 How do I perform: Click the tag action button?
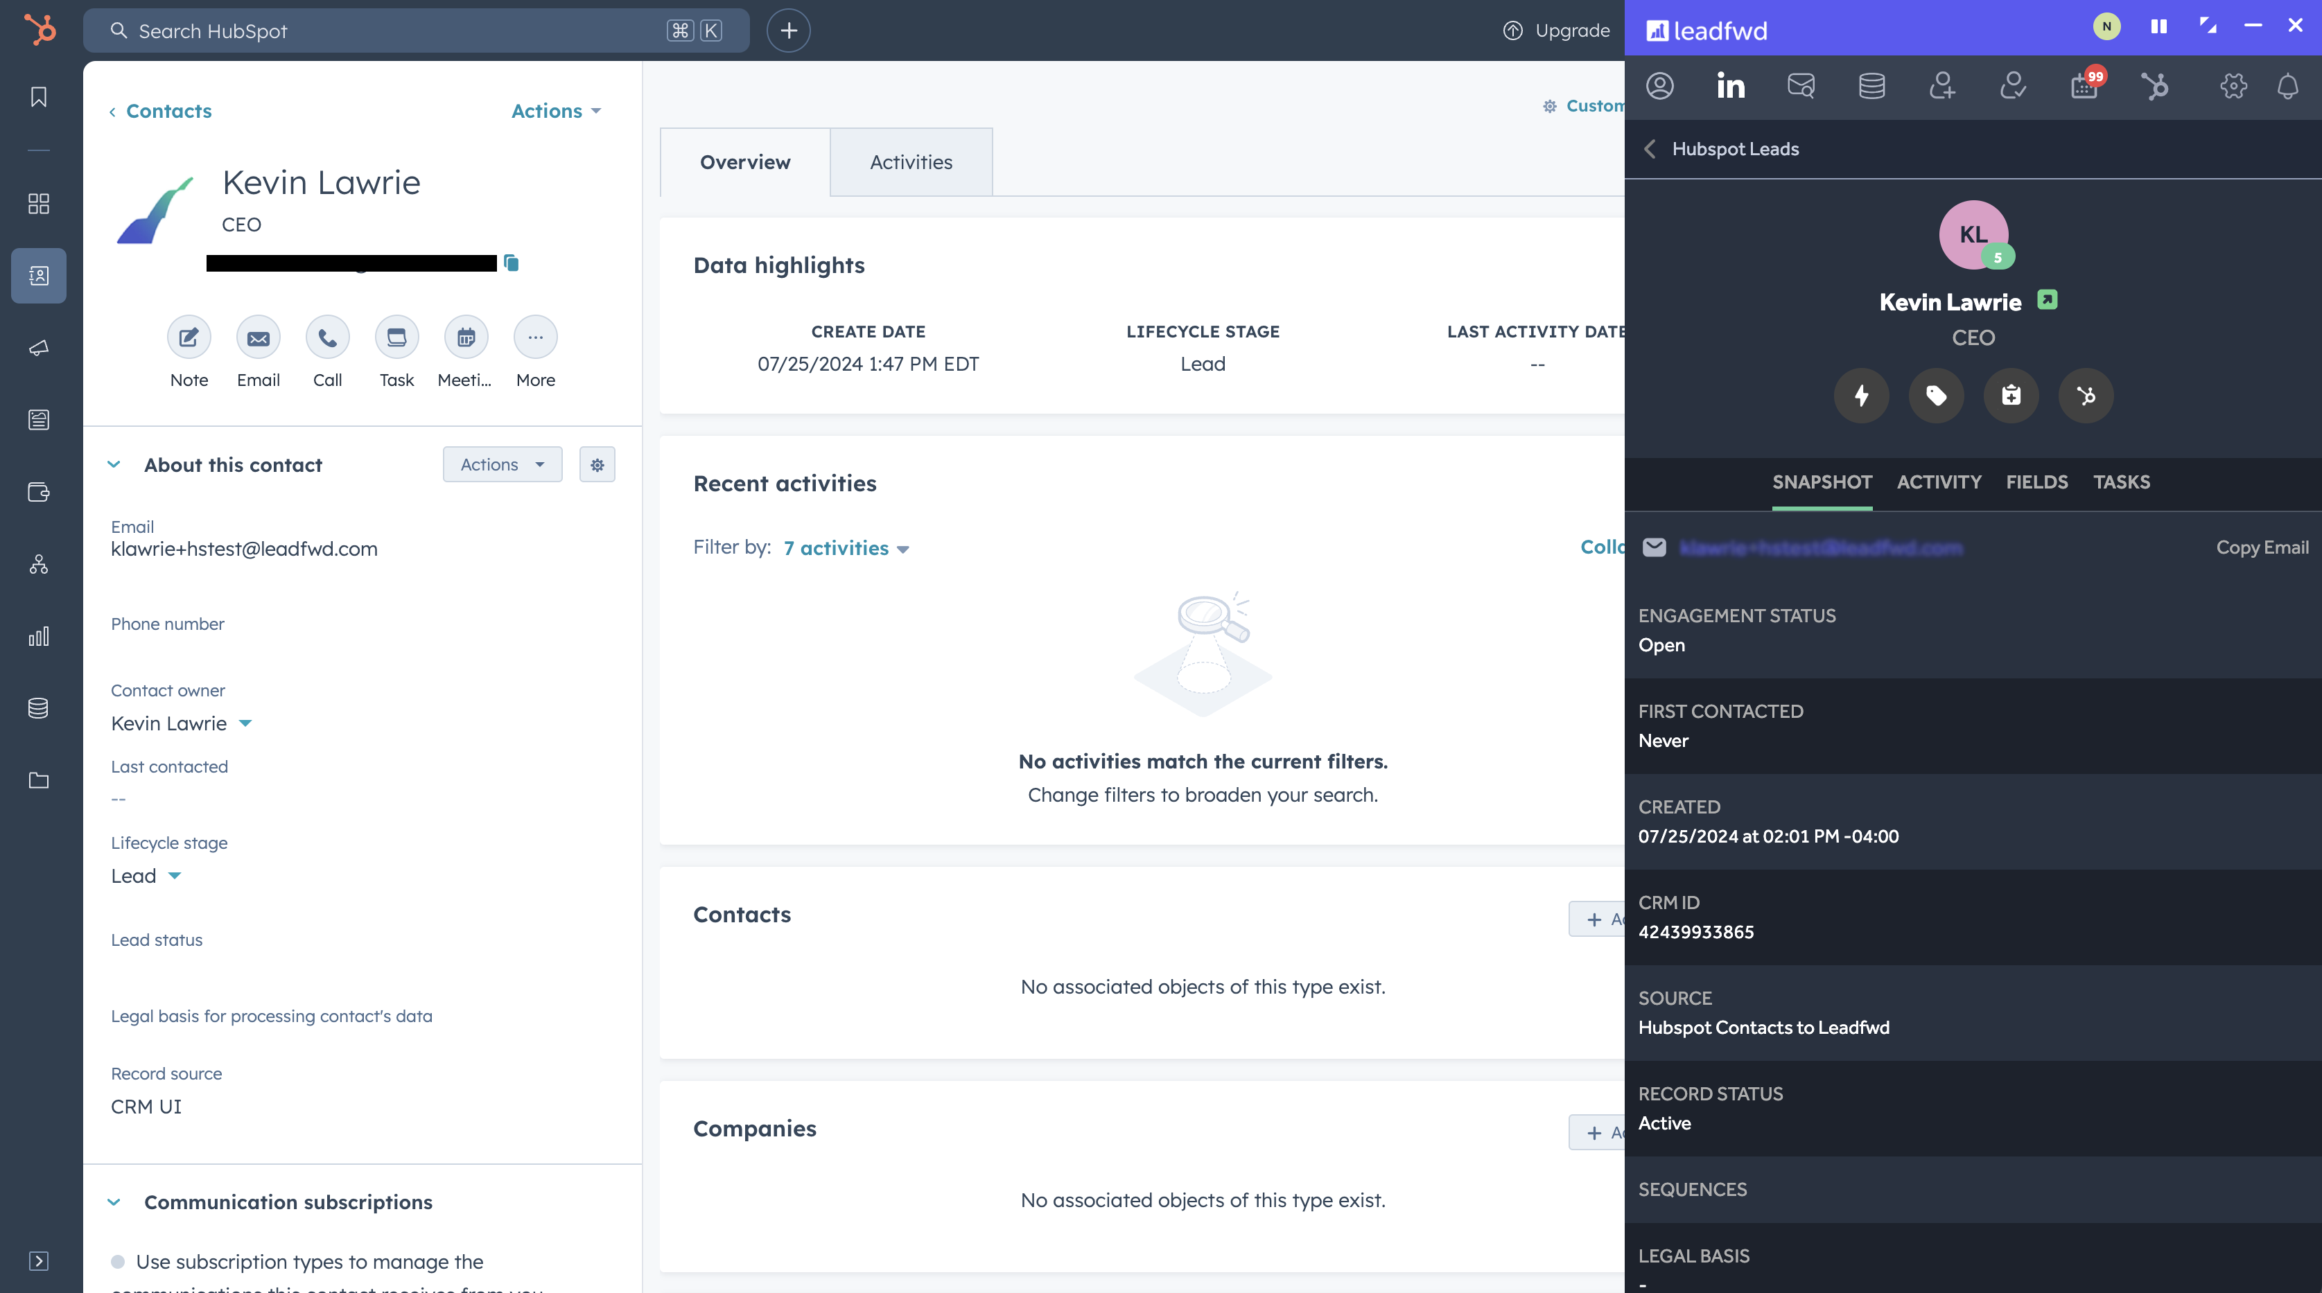tap(1936, 396)
